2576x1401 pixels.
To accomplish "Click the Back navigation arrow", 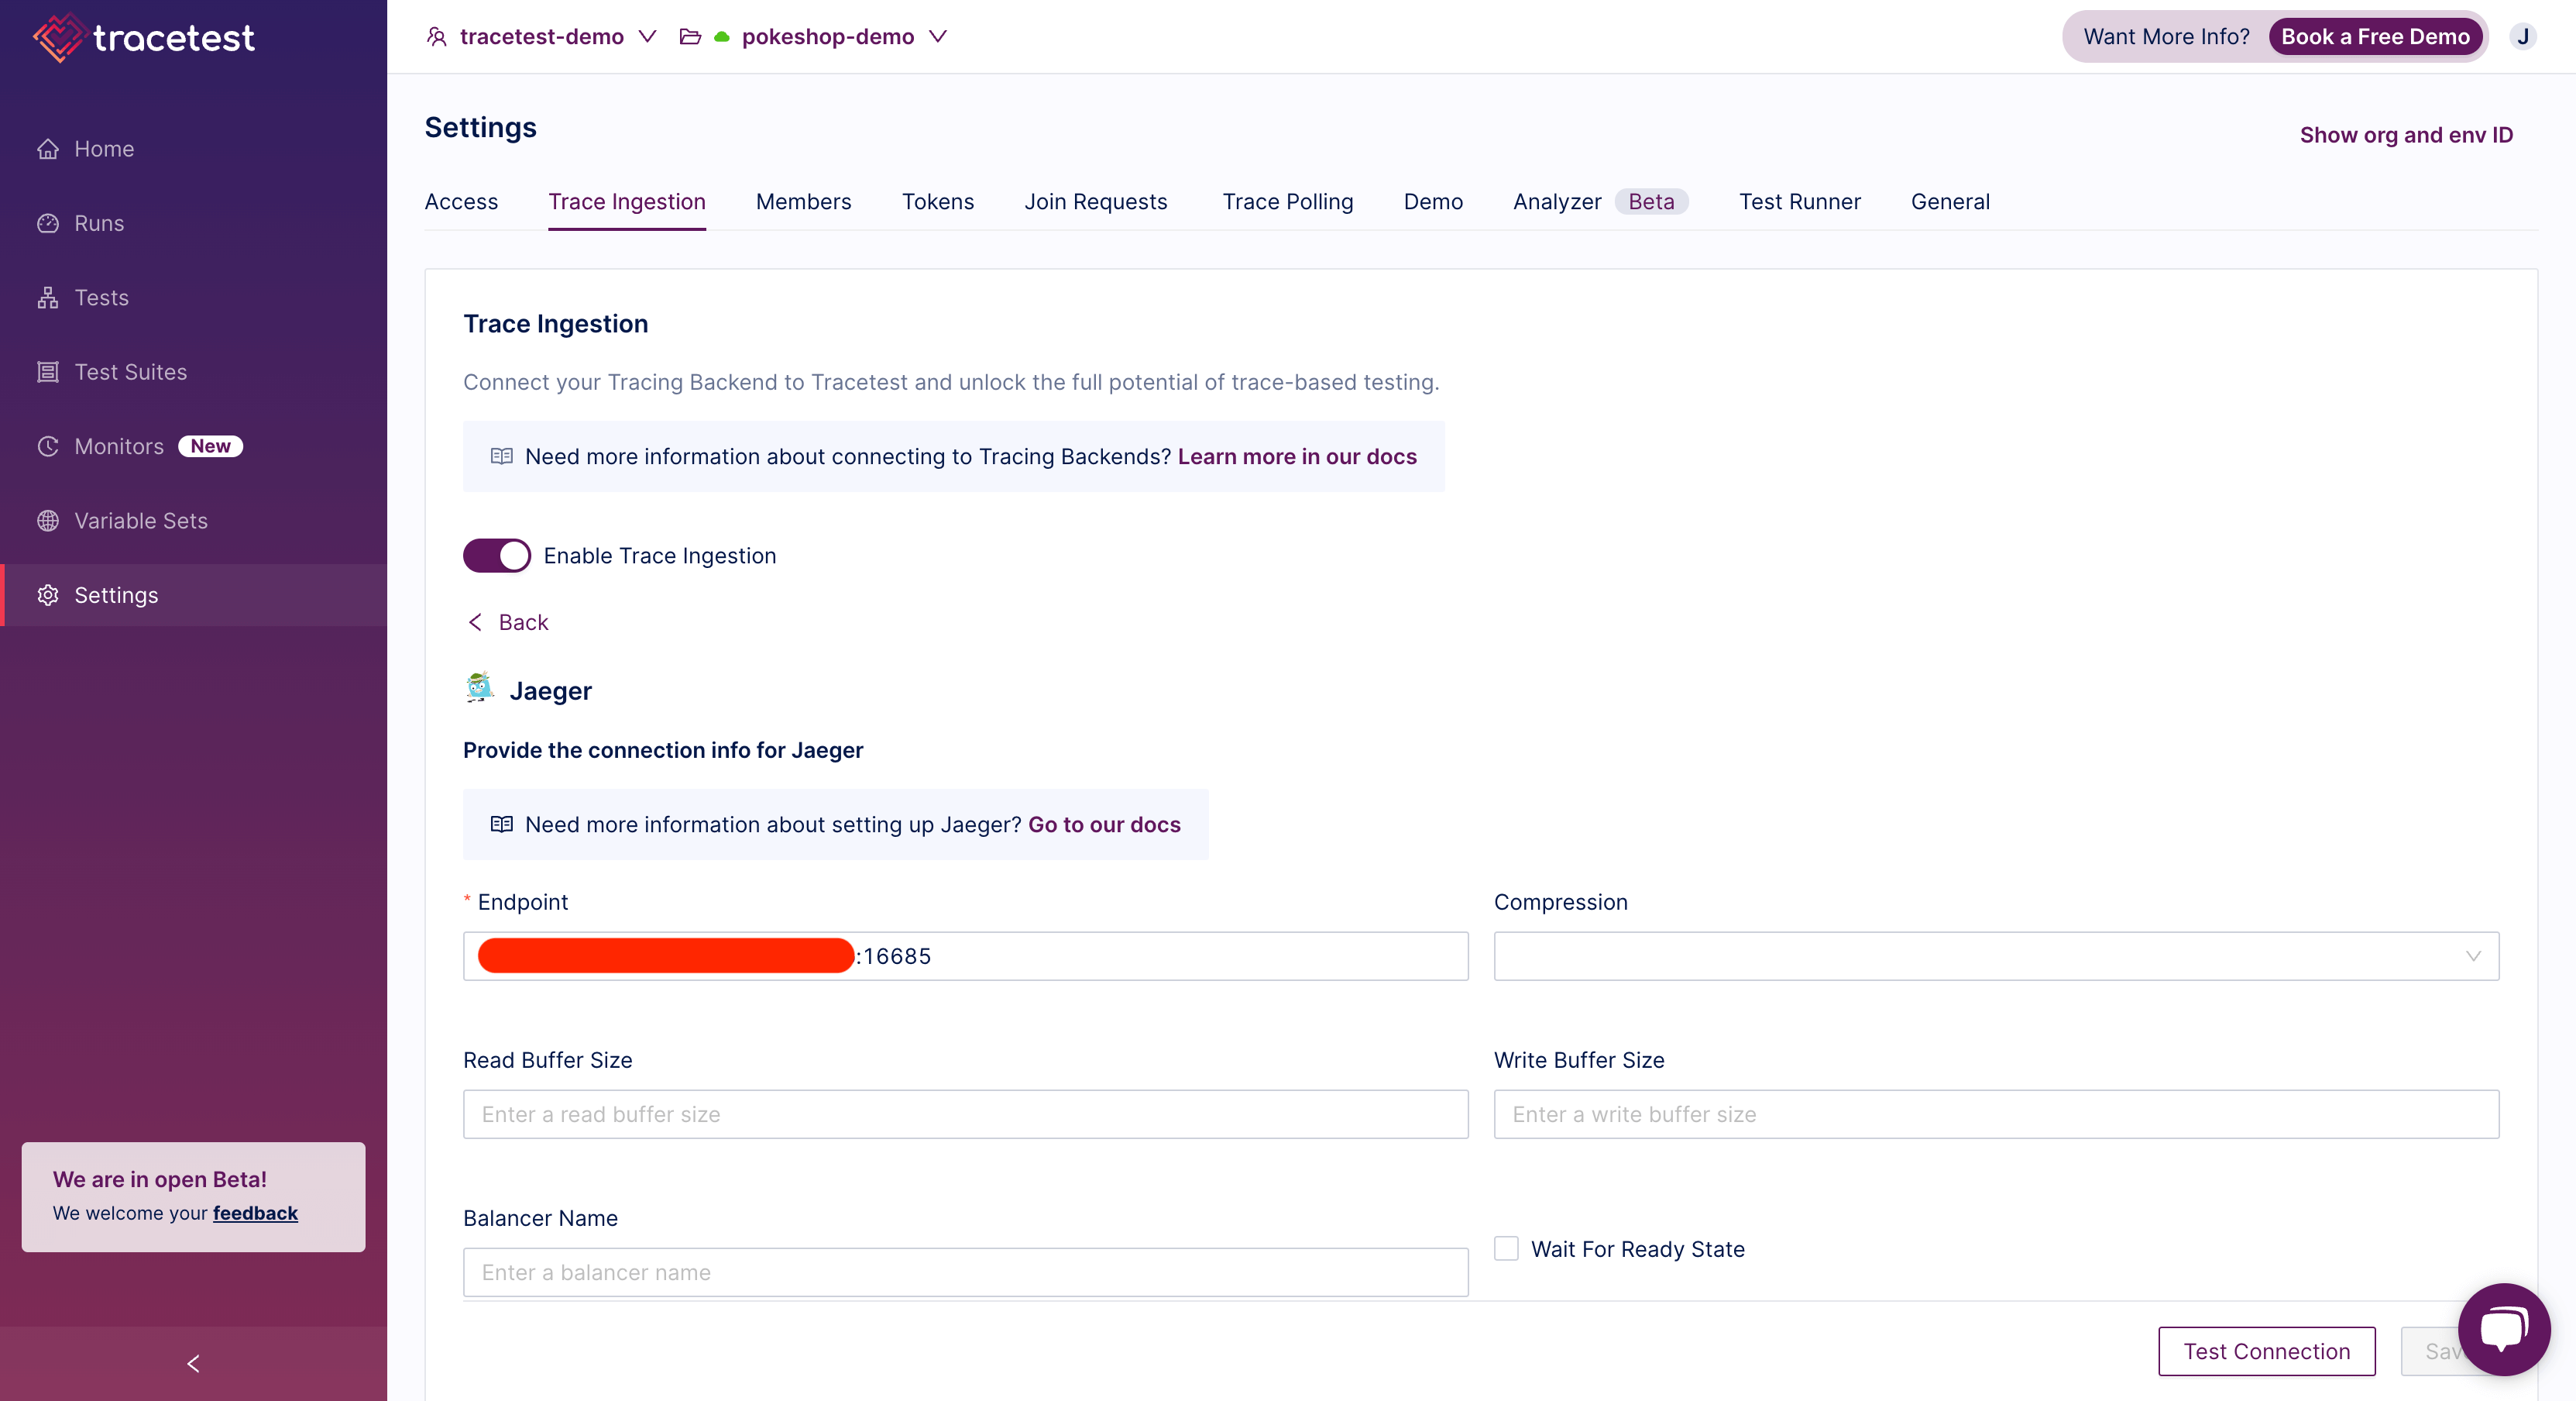I will coord(476,621).
